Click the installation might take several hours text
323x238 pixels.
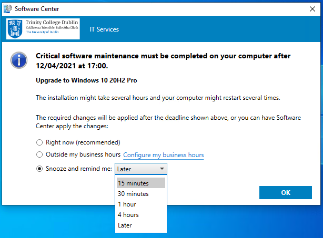(x=158, y=98)
